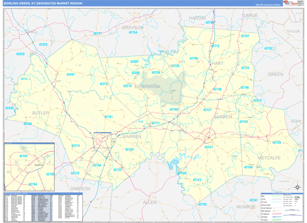The image size is (307, 223).
Task: Select ZIP code 42160
Action: (174, 110)
